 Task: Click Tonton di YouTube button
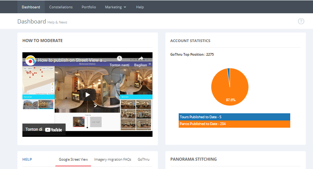point(44,130)
